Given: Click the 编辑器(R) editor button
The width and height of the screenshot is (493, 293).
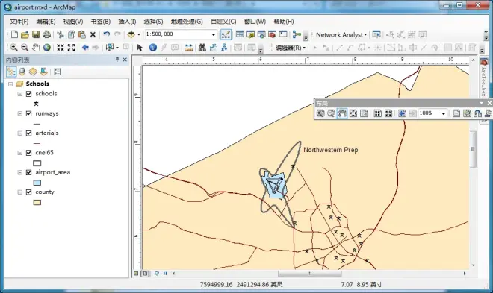Looking at the screenshot, I should [291, 48].
